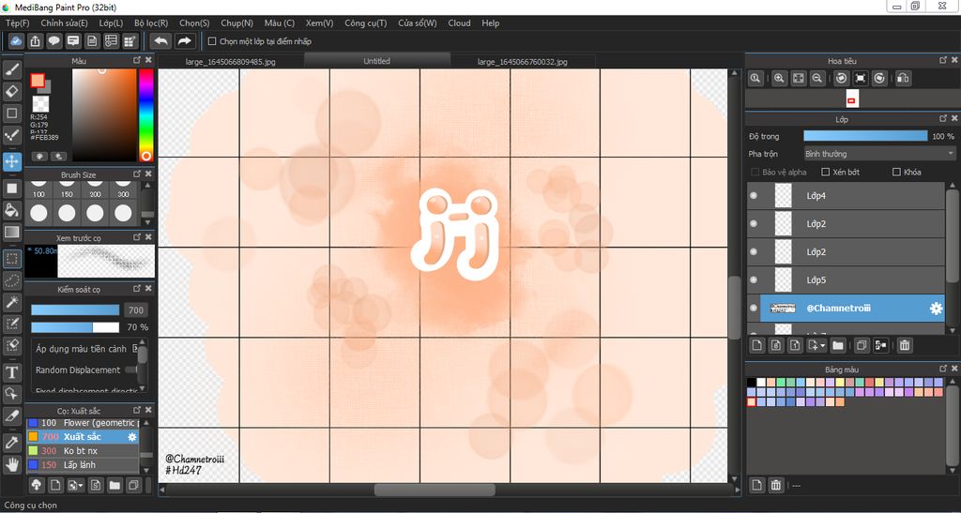The width and height of the screenshot is (961, 513).
Task: Adjust the Độ trong opacity slider
Action: pyautogui.click(x=865, y=136)
